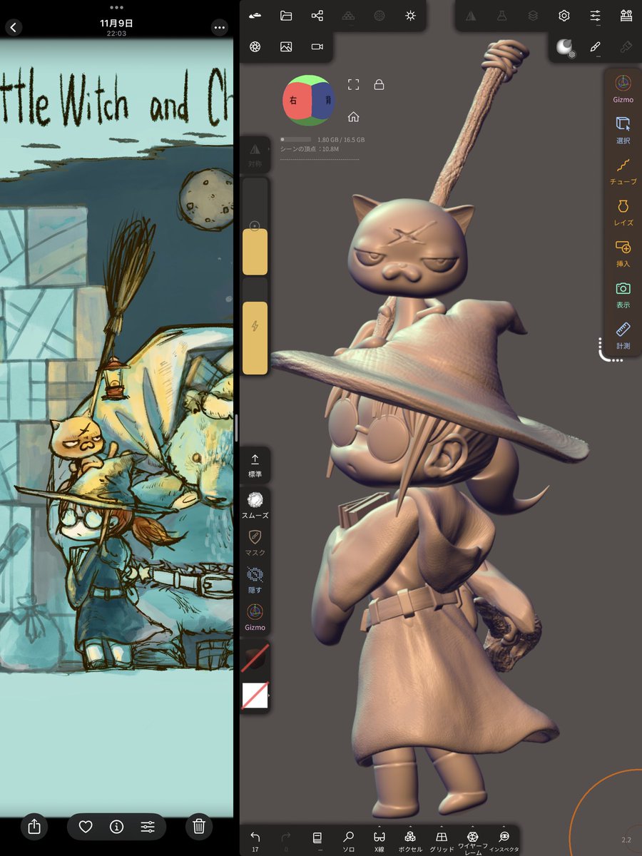Screen dimensions: 642x856
Task: Open the Symmetry menu in top bar
Action: [471, 16]
